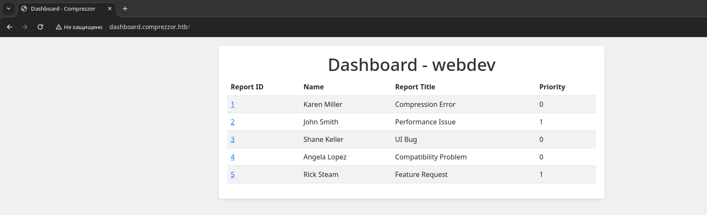Click the Report ID column header
This screenshot has width=707, height=215.
[x=247, y=87]
